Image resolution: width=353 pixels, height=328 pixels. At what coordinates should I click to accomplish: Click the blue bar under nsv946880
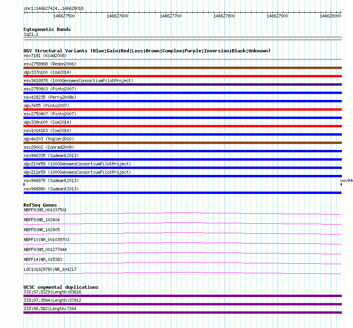182,193
